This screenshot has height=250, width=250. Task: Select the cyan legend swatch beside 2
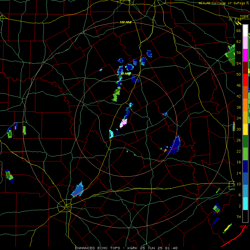pos(245,204)
